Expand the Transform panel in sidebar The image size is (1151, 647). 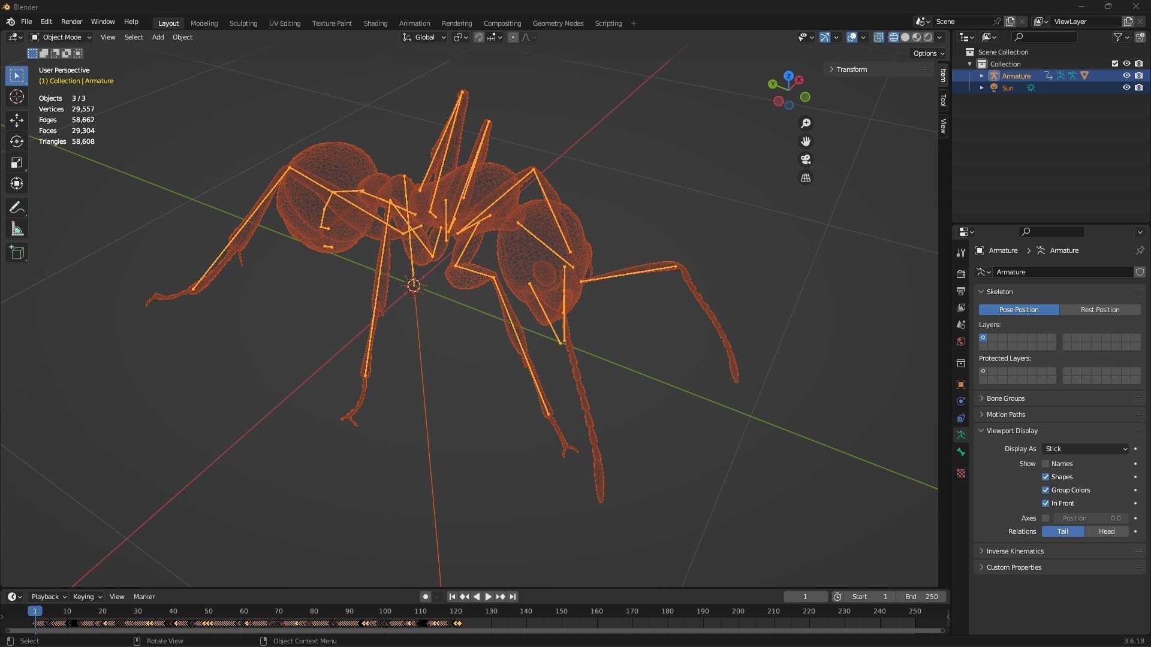(879, 69)
